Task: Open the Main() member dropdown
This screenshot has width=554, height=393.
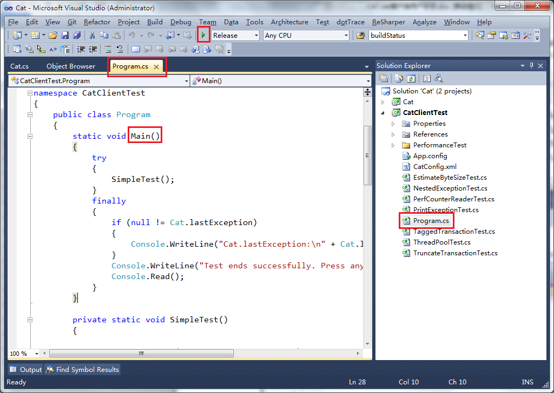Action: point(368,81)
